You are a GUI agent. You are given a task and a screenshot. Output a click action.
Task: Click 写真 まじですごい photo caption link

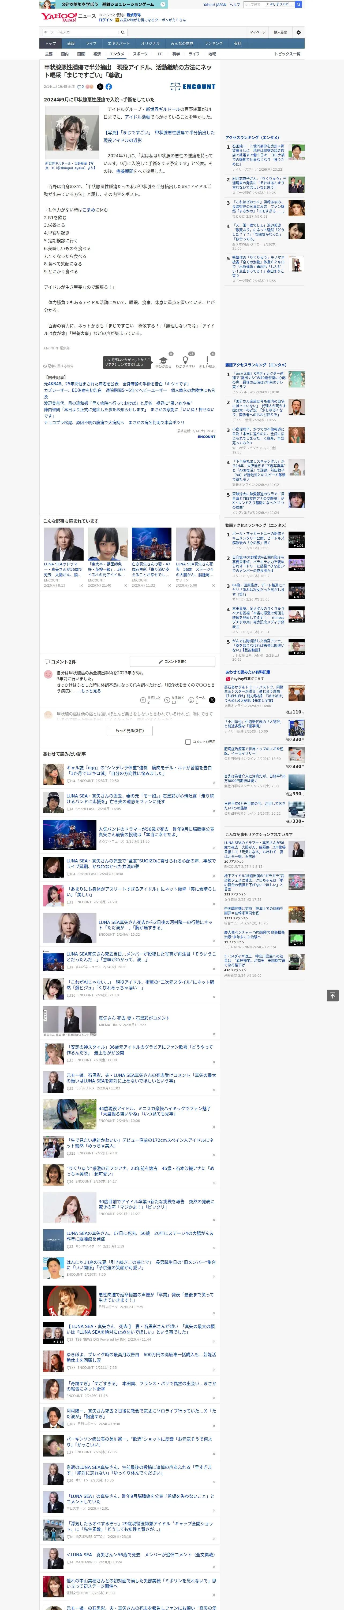click(x=159, y=136)
